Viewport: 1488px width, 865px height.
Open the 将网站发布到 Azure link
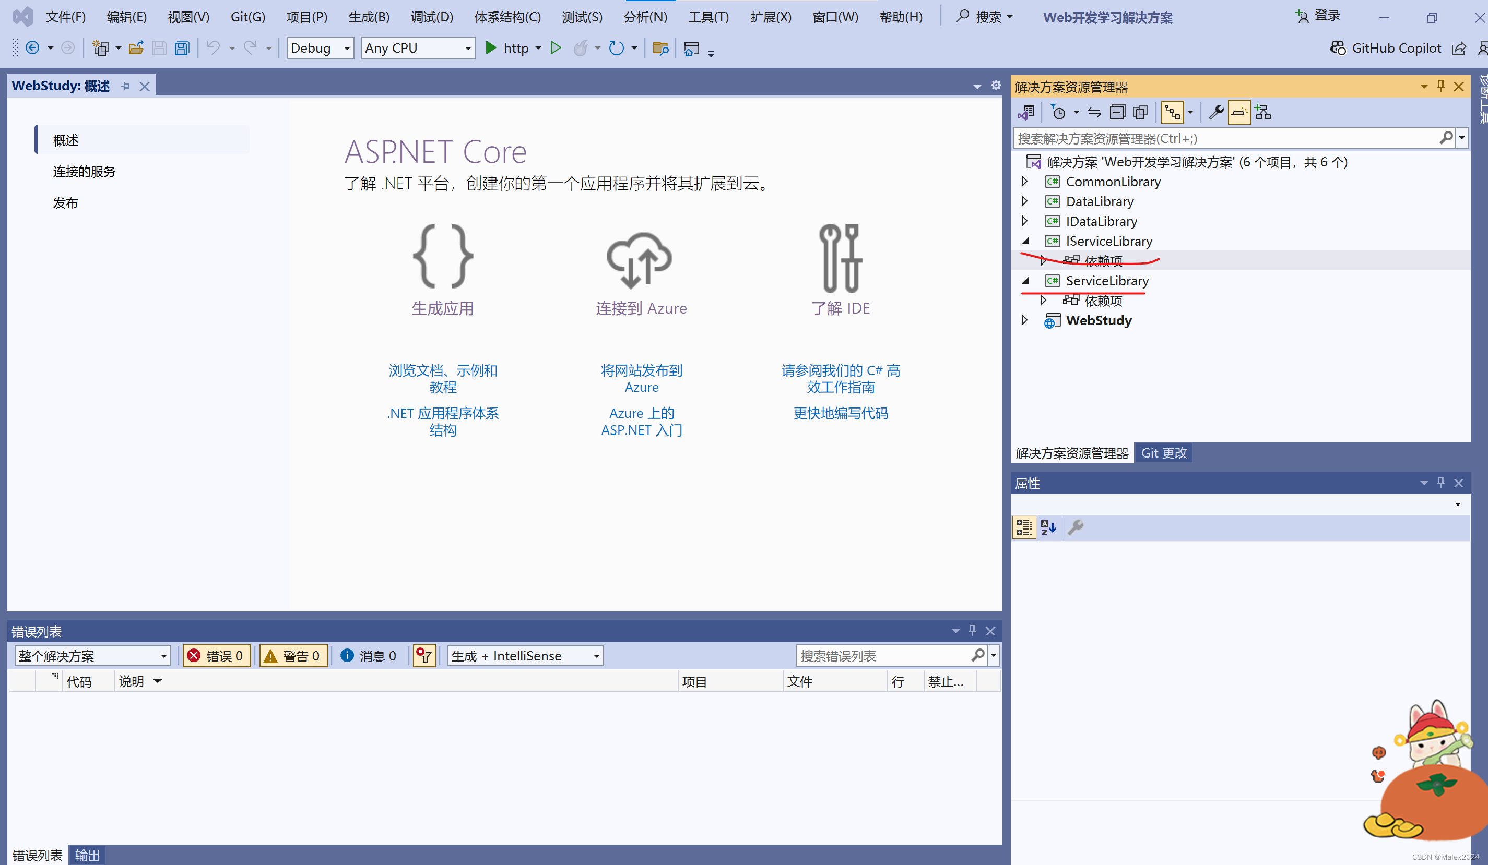(641, 379)
